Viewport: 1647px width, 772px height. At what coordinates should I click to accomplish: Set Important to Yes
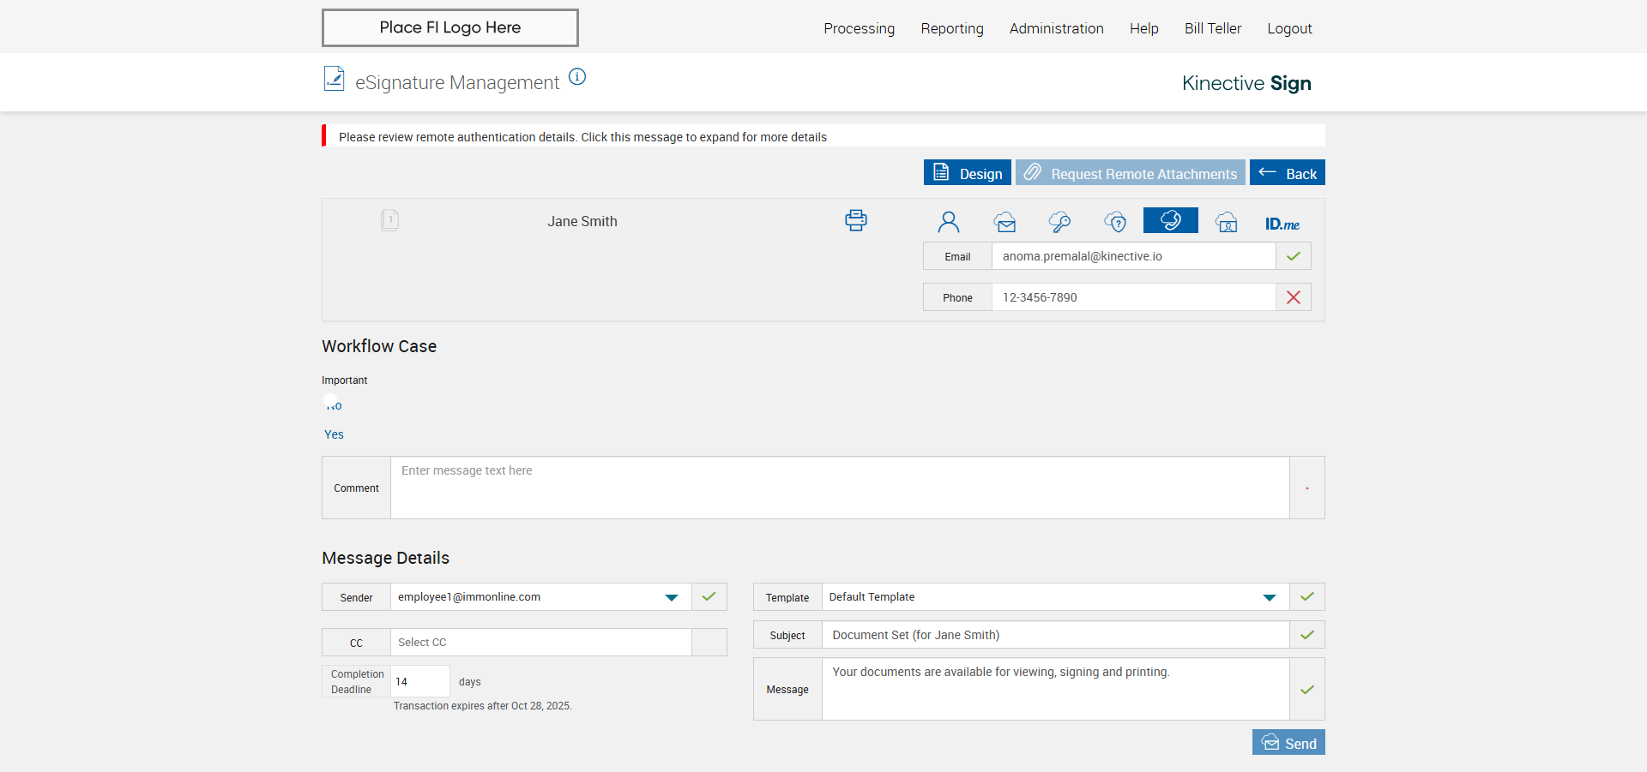pos(334,434)
